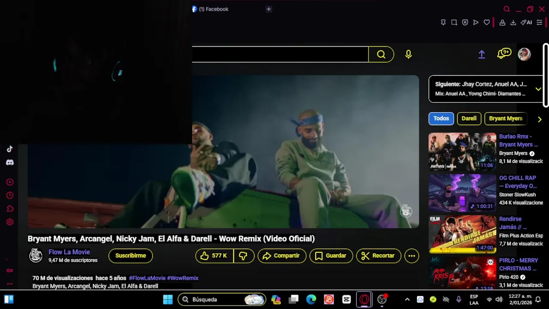This screenshot has height=309, width=549.
Task: Open the Windows Start menu
Action: [168, 299]
